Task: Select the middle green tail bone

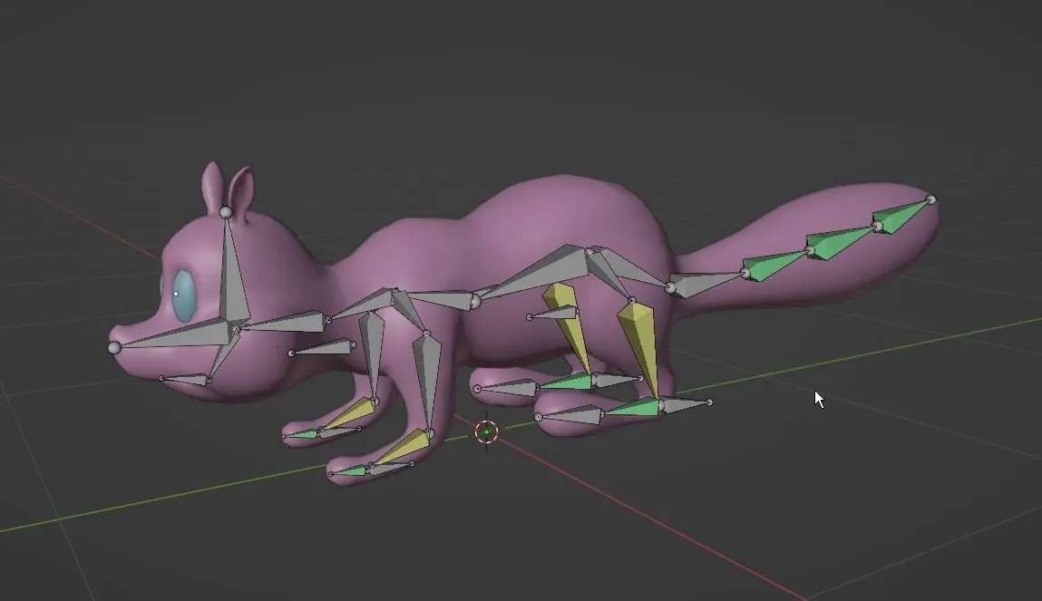Action: point(840,242)
